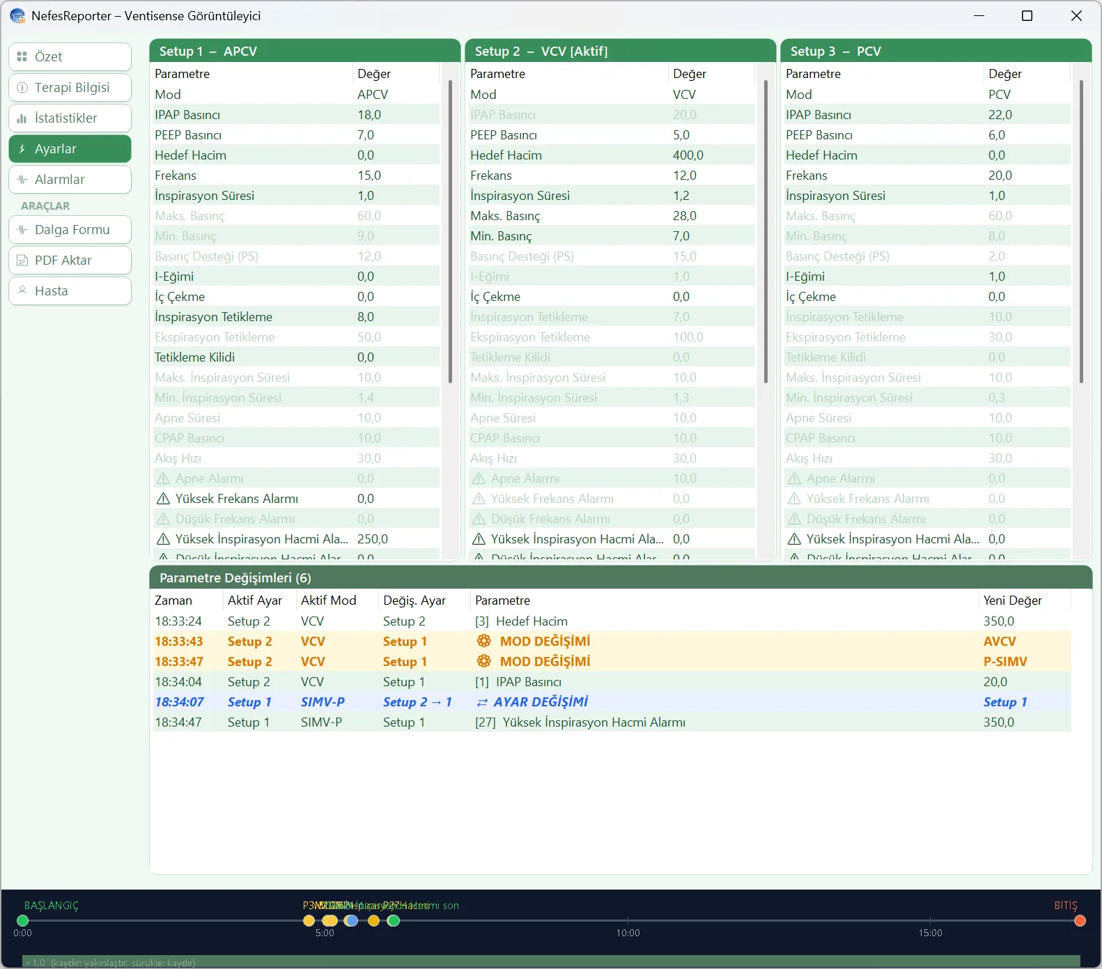The width and height of the screenshot is (1102, 969).
Task: Select the 18:34:47 Yüksek İnspirasyon Hacmi Alarmı row
Action: click(x=611, y=722)
